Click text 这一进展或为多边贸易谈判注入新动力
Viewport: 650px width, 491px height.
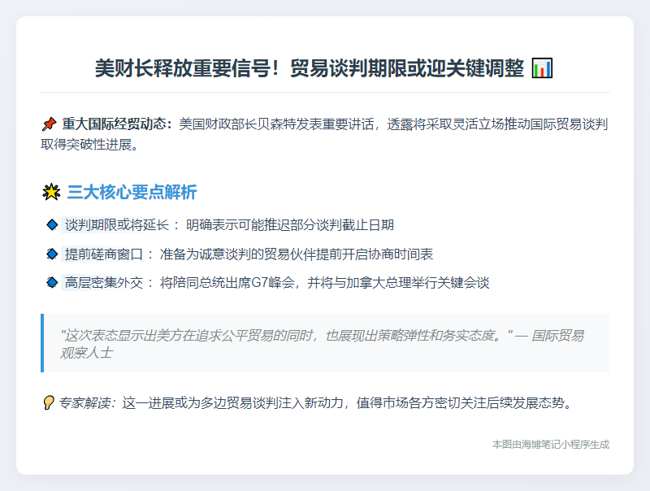point(232,402)
